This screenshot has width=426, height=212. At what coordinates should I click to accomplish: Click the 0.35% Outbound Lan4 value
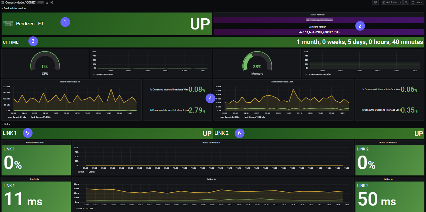409,110
